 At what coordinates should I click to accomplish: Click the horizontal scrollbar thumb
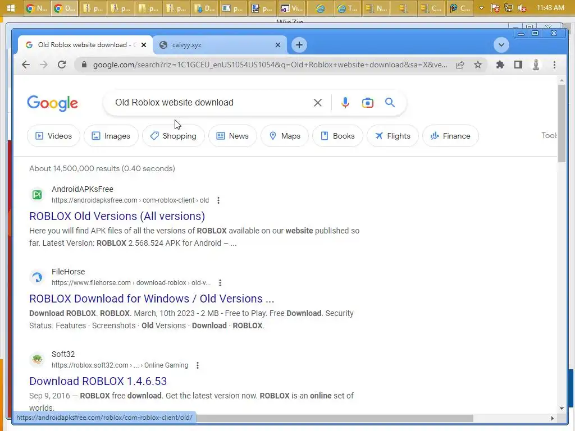pyautogui.click(x=335, y=418)
